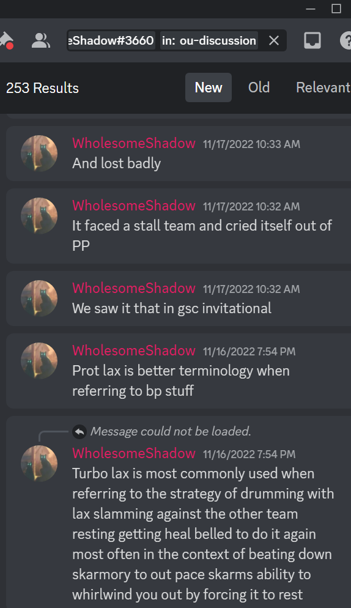351x608 pixels.
Task: Show the member list icon
Action: 41,40
